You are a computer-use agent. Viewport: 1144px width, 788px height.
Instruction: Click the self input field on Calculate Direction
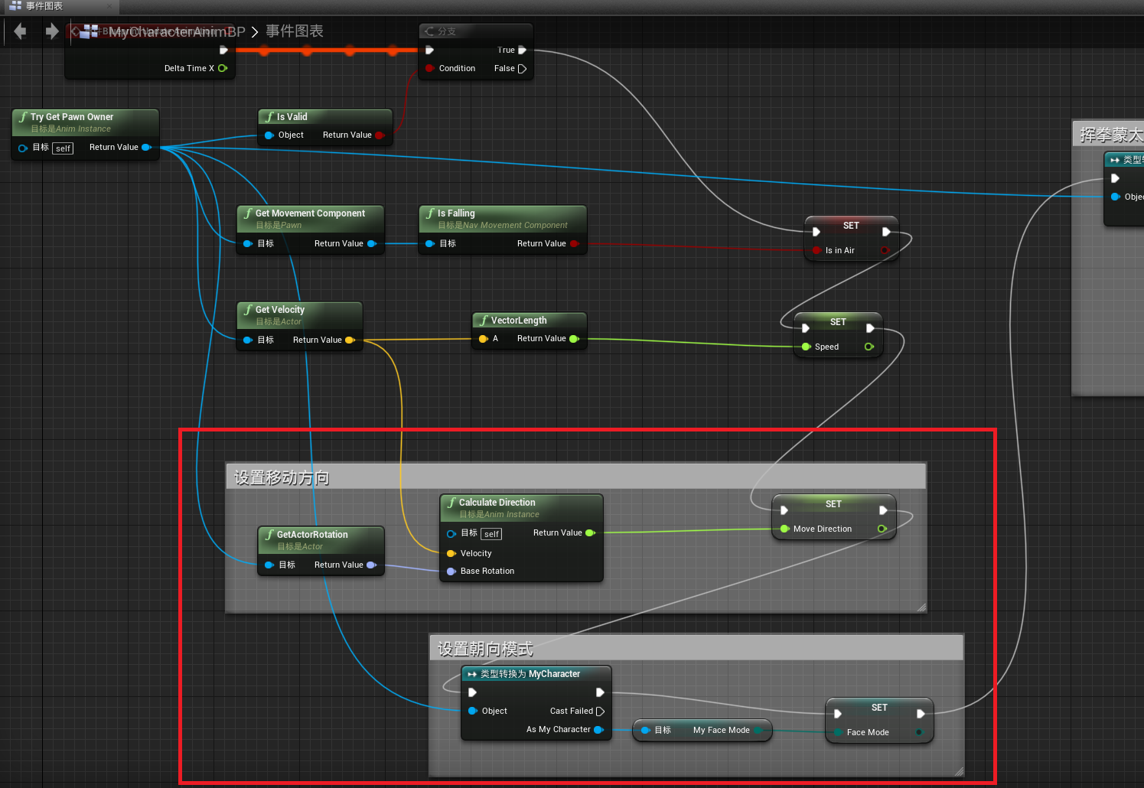point(491,534)
